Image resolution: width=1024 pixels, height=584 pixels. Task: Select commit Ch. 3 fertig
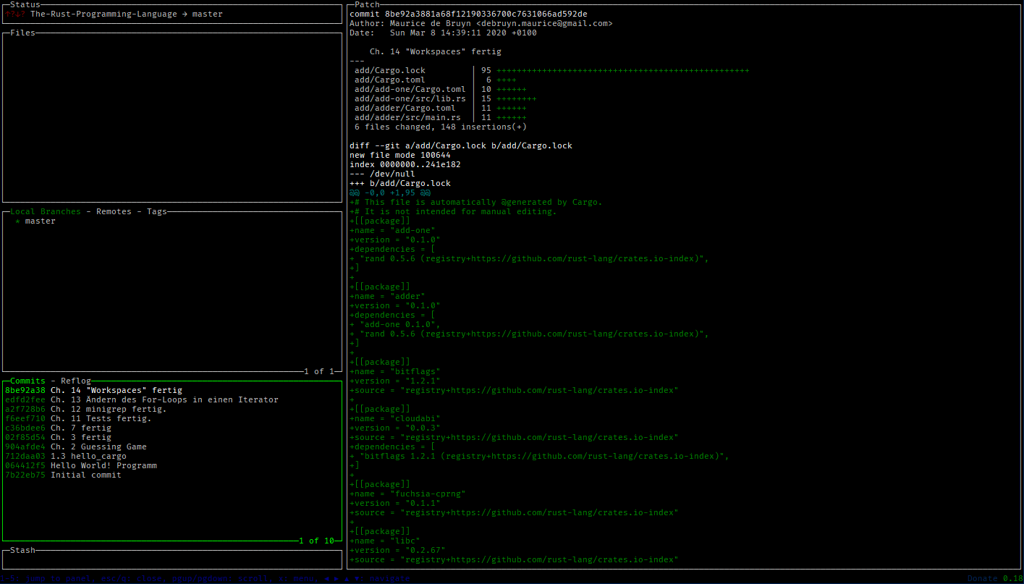58,437
